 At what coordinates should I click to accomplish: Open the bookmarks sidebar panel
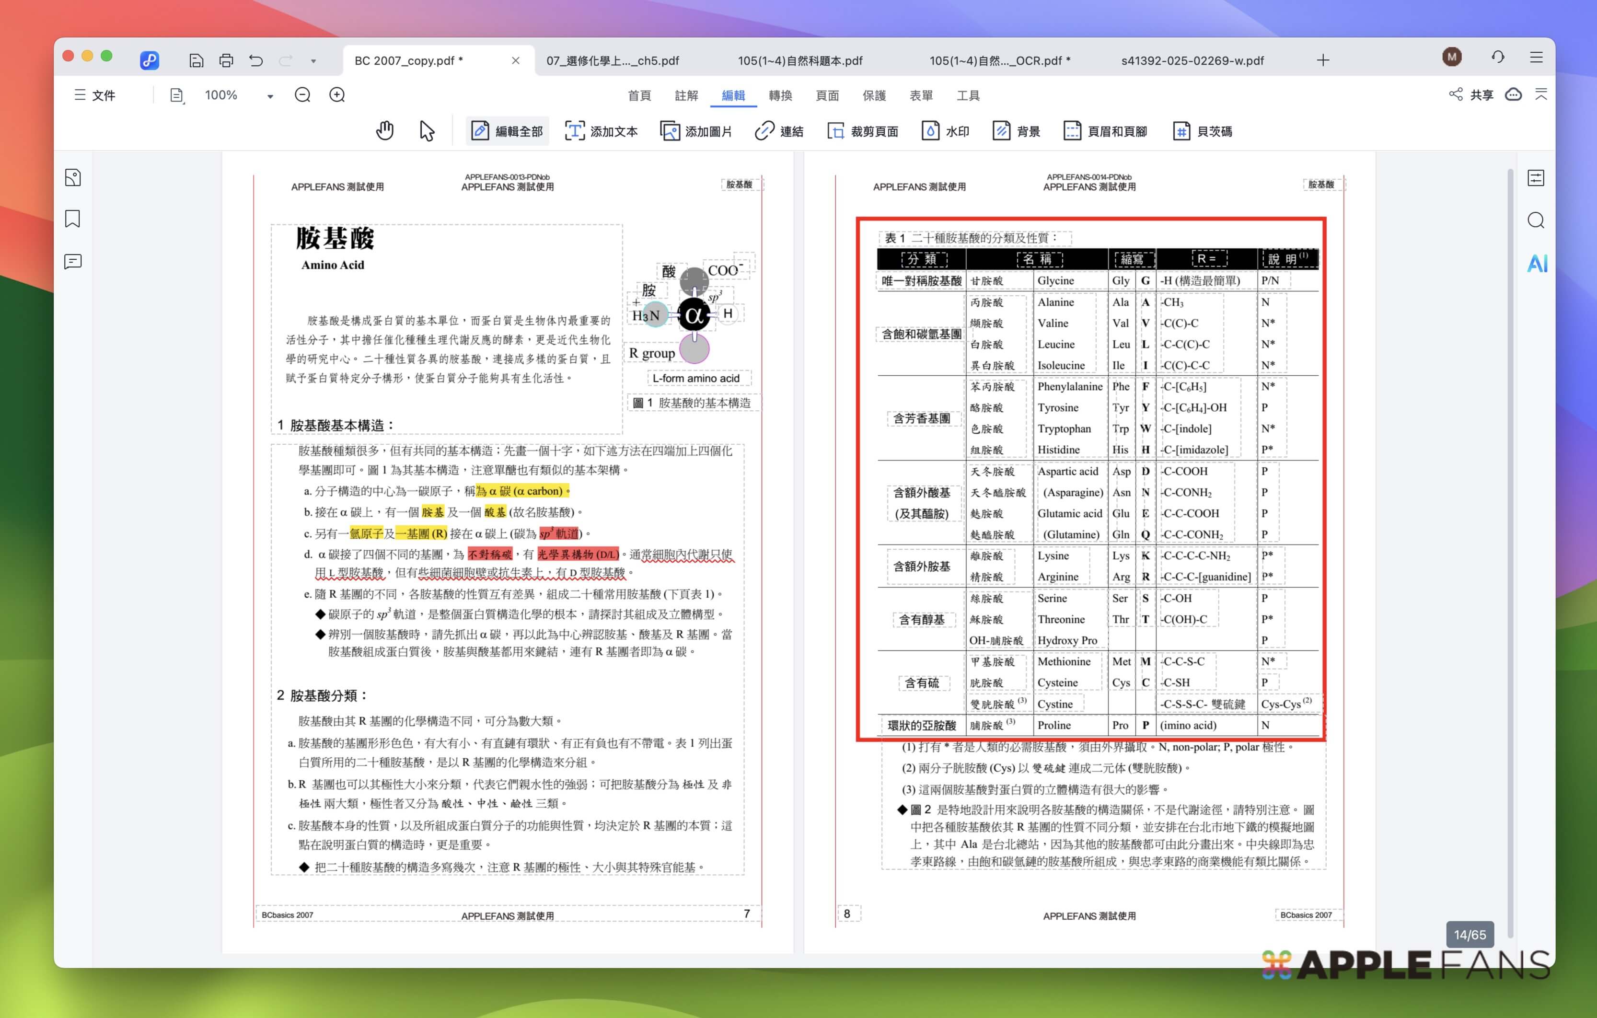73,219
